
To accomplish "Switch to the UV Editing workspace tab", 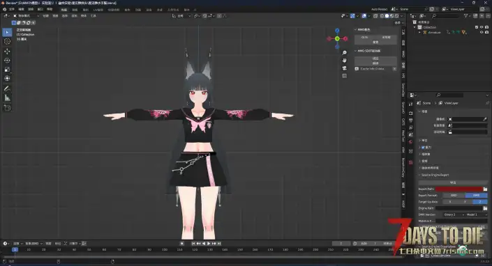I will tap(98, 10).
